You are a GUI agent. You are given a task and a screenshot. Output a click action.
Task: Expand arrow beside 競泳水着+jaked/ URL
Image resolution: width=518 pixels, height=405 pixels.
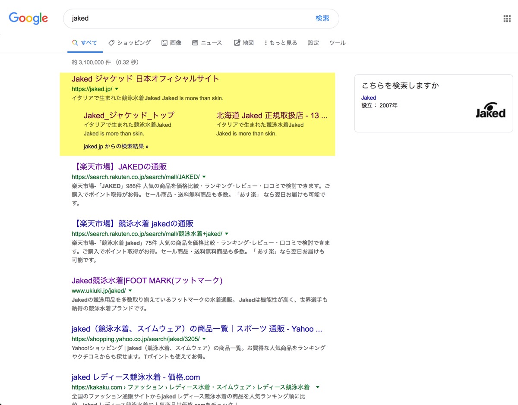tap(226, 234)
